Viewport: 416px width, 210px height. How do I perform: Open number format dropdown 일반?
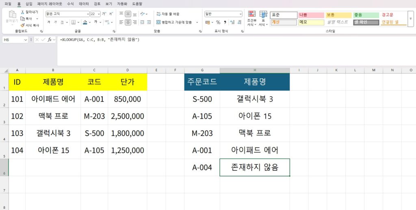(223, 14)
